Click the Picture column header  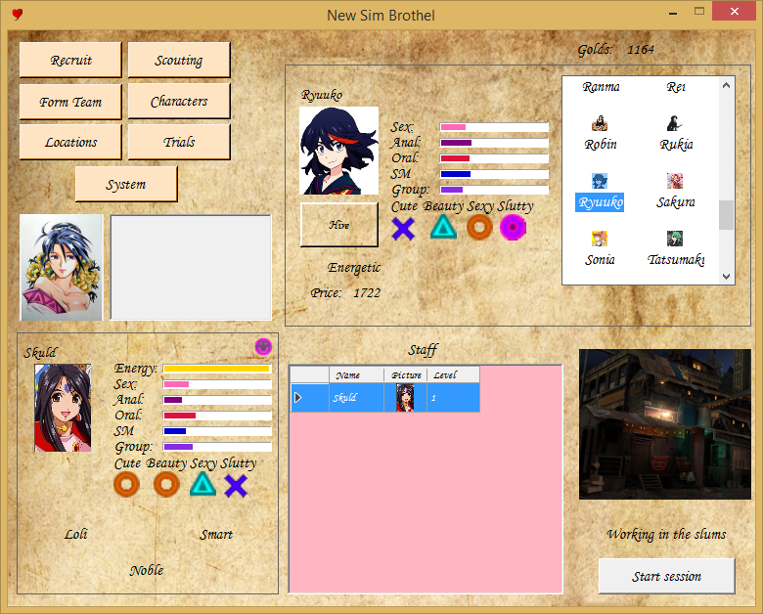(x=406, y=375)
